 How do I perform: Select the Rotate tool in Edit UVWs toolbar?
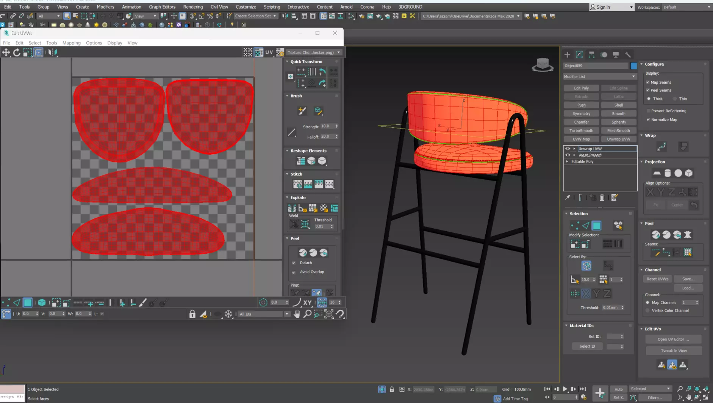point(17,52)
